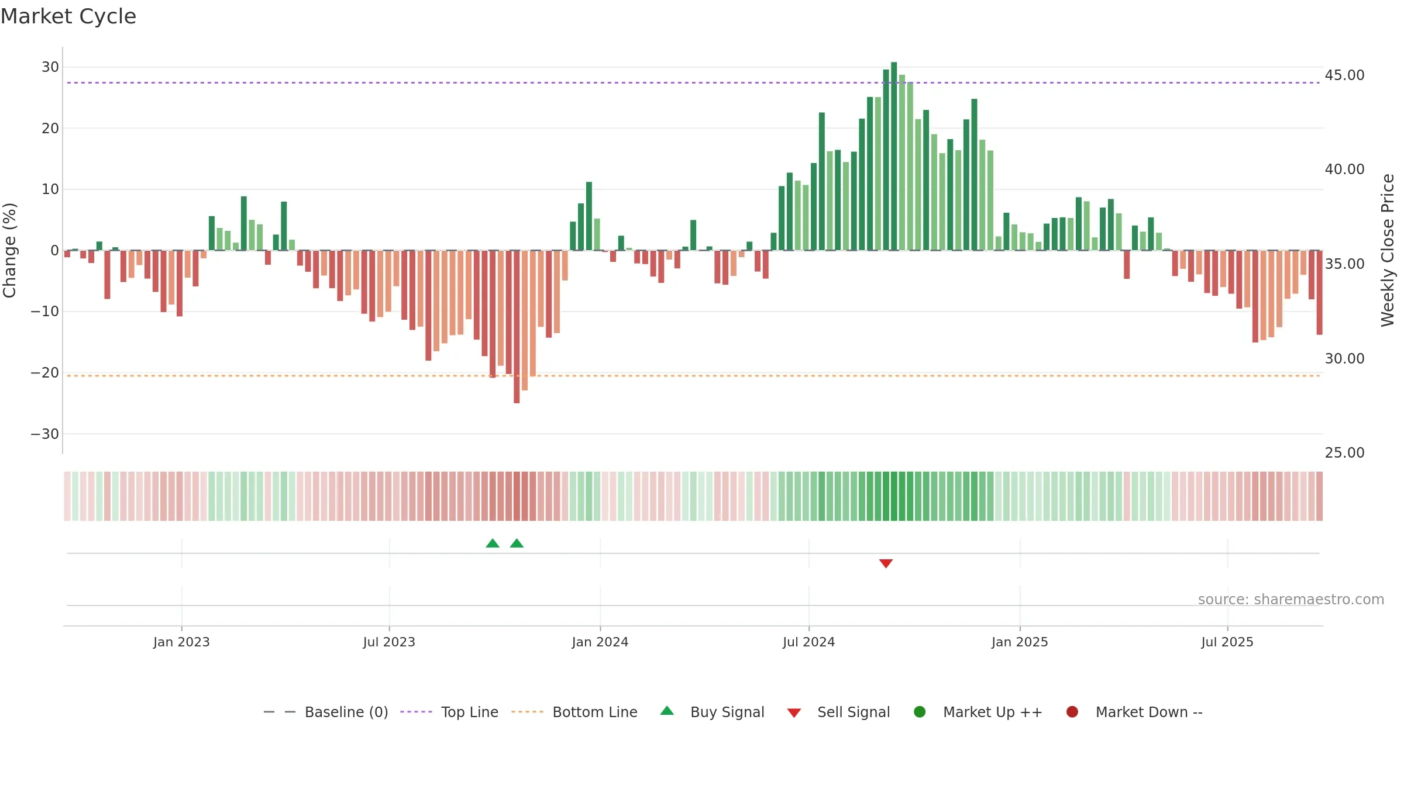Click the 20 change axis label
Screen dimensions: 1404x789
(x=50, y=129)
